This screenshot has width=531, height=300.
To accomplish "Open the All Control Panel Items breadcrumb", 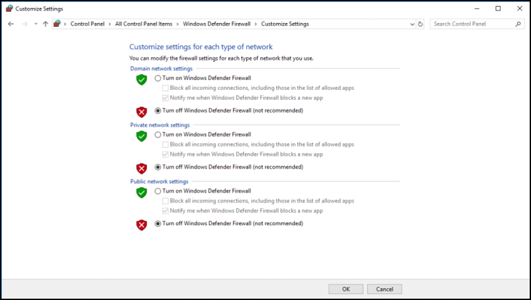I will [144, 24].
